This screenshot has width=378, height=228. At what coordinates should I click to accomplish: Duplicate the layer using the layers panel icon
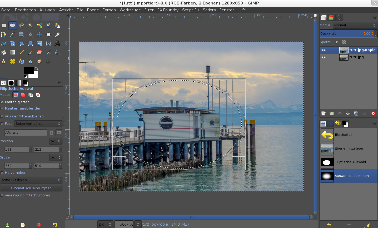[x=356, y=113]
